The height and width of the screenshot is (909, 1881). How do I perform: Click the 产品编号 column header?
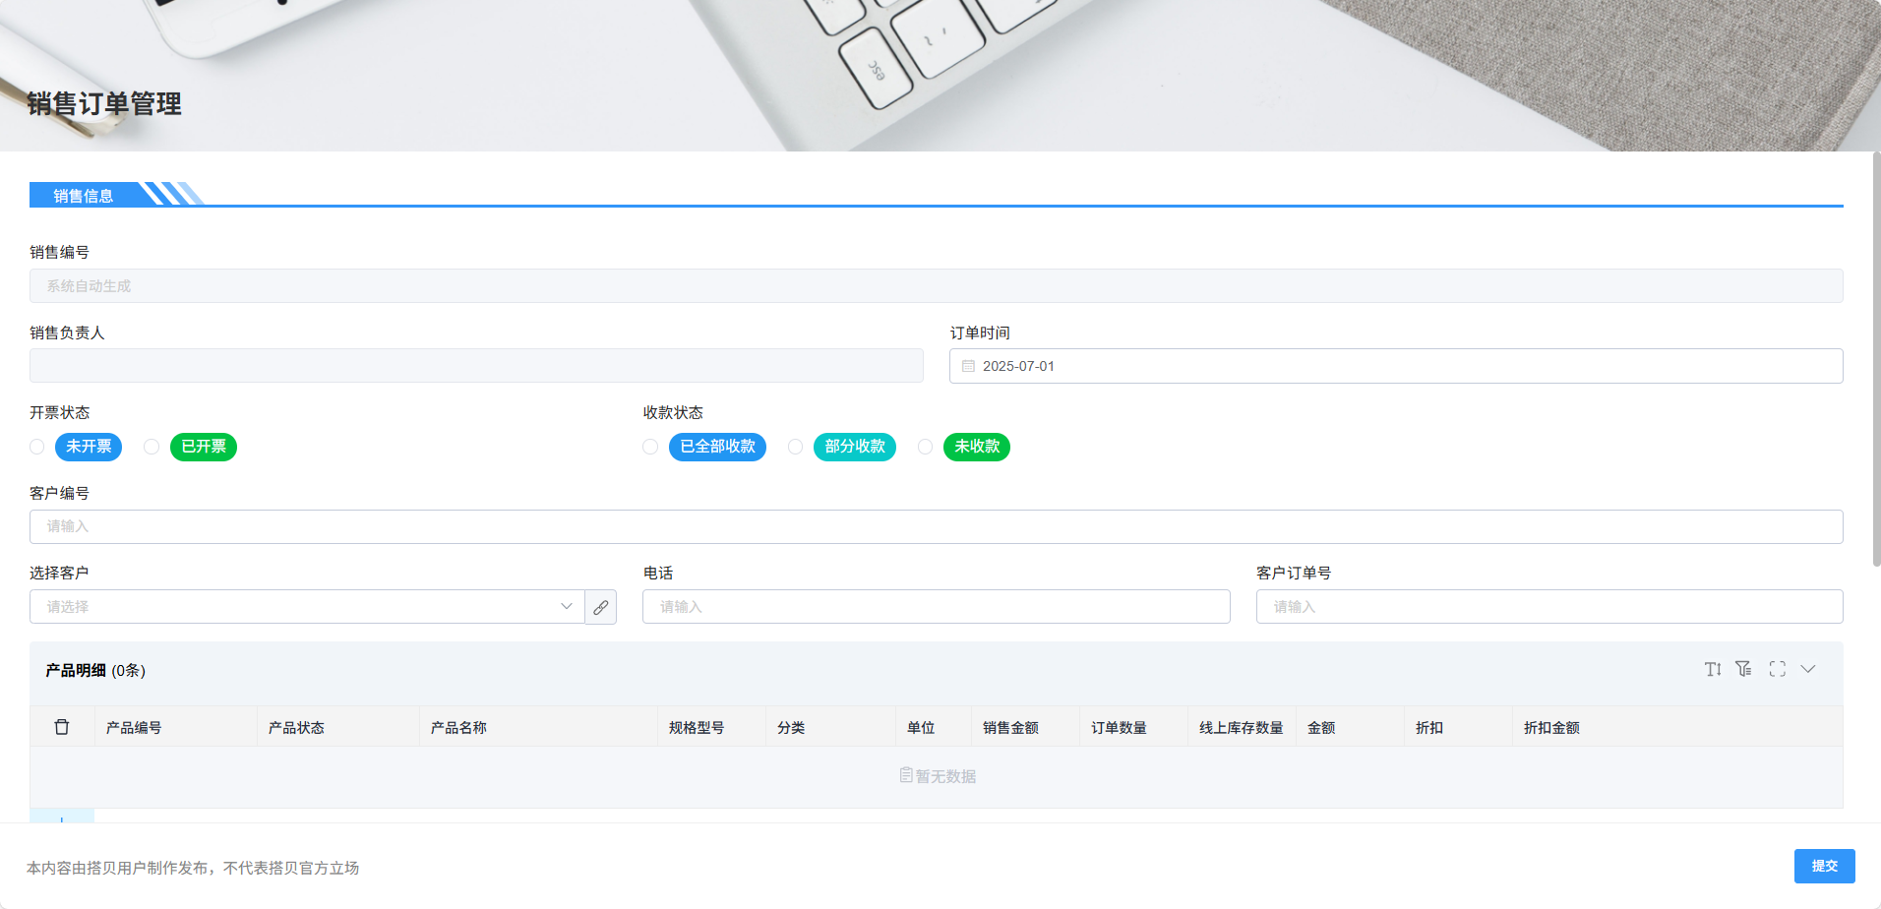(134, 728)
